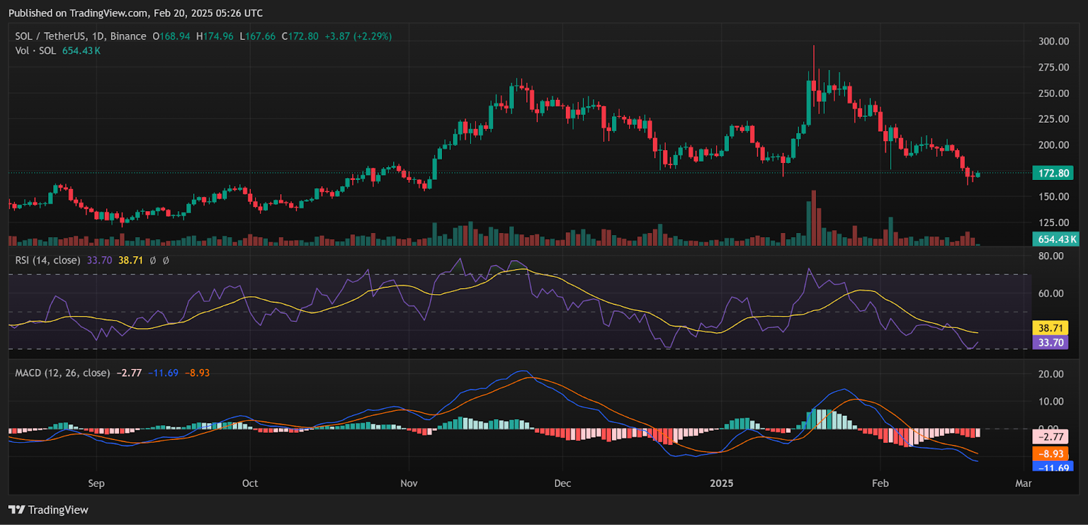Click the Nov label on the time axis
This screenshot has width=1088, height=525.
click(x=409, y=484)
